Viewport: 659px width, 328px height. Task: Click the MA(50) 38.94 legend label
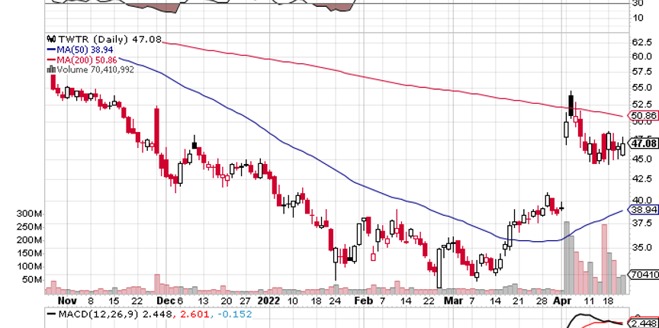pyautogui.click(x=88, y=49)
